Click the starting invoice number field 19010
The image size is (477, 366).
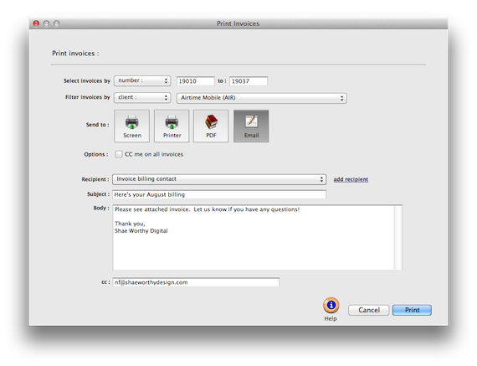(196, 81)
